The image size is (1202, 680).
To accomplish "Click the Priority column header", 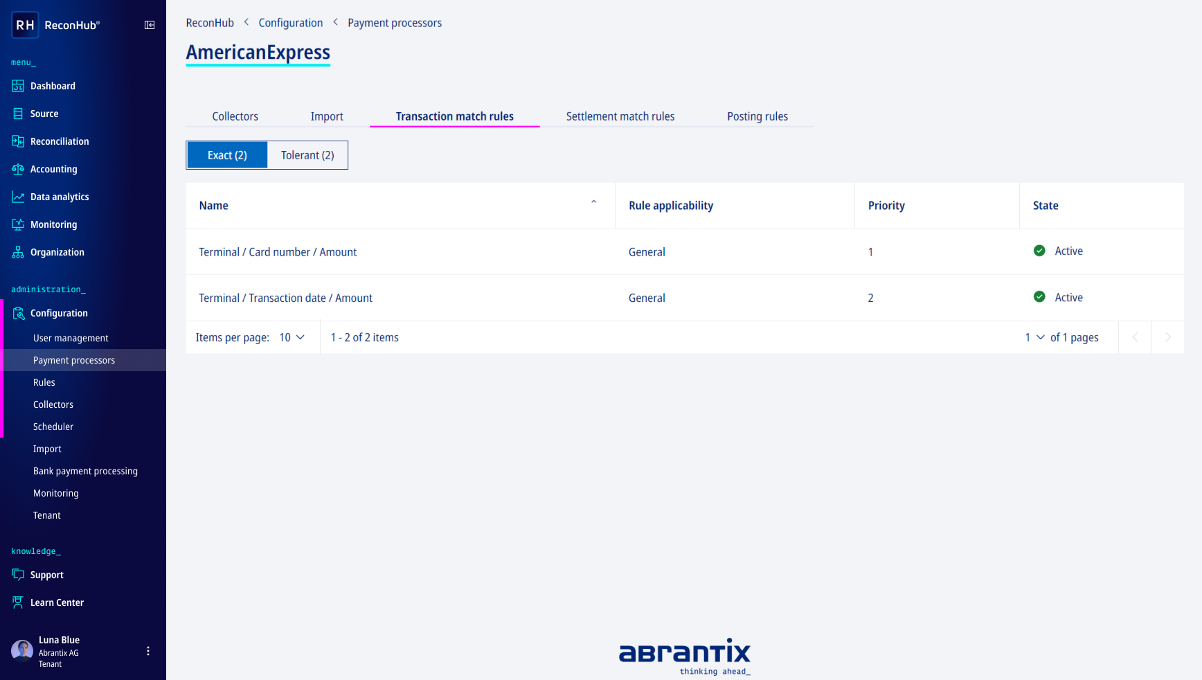I will pyautogui.click(x=886, y=206).
